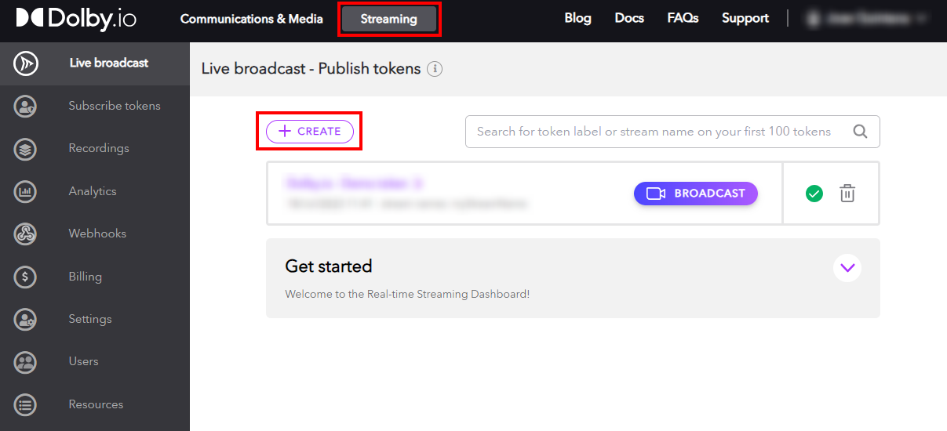Switch to the Streaming tab
Screen dimensions: 947x431
[389, 19]
